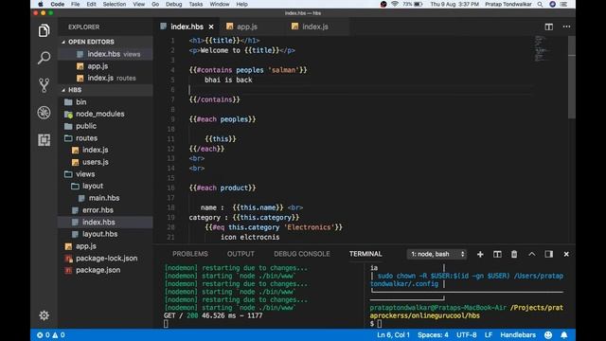606x341 pixels.
Task: Click 'Ln 6, Col 1' in status bar
Action: tap(394, 334)
